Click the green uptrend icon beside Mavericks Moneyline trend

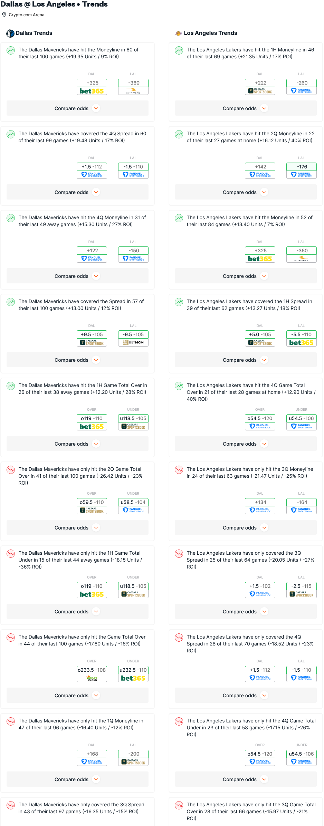[x=11, y=50]
